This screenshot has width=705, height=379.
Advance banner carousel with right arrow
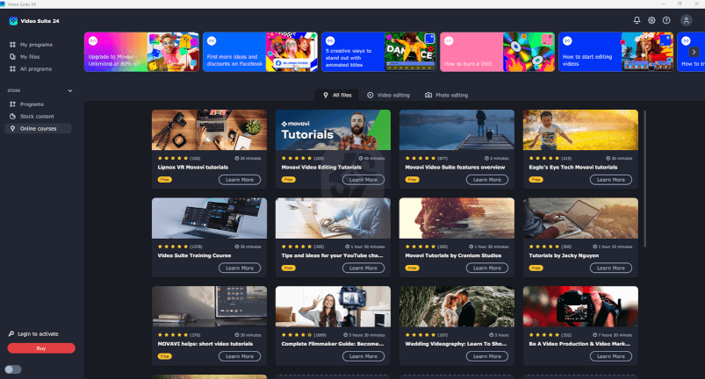(694, 52)
